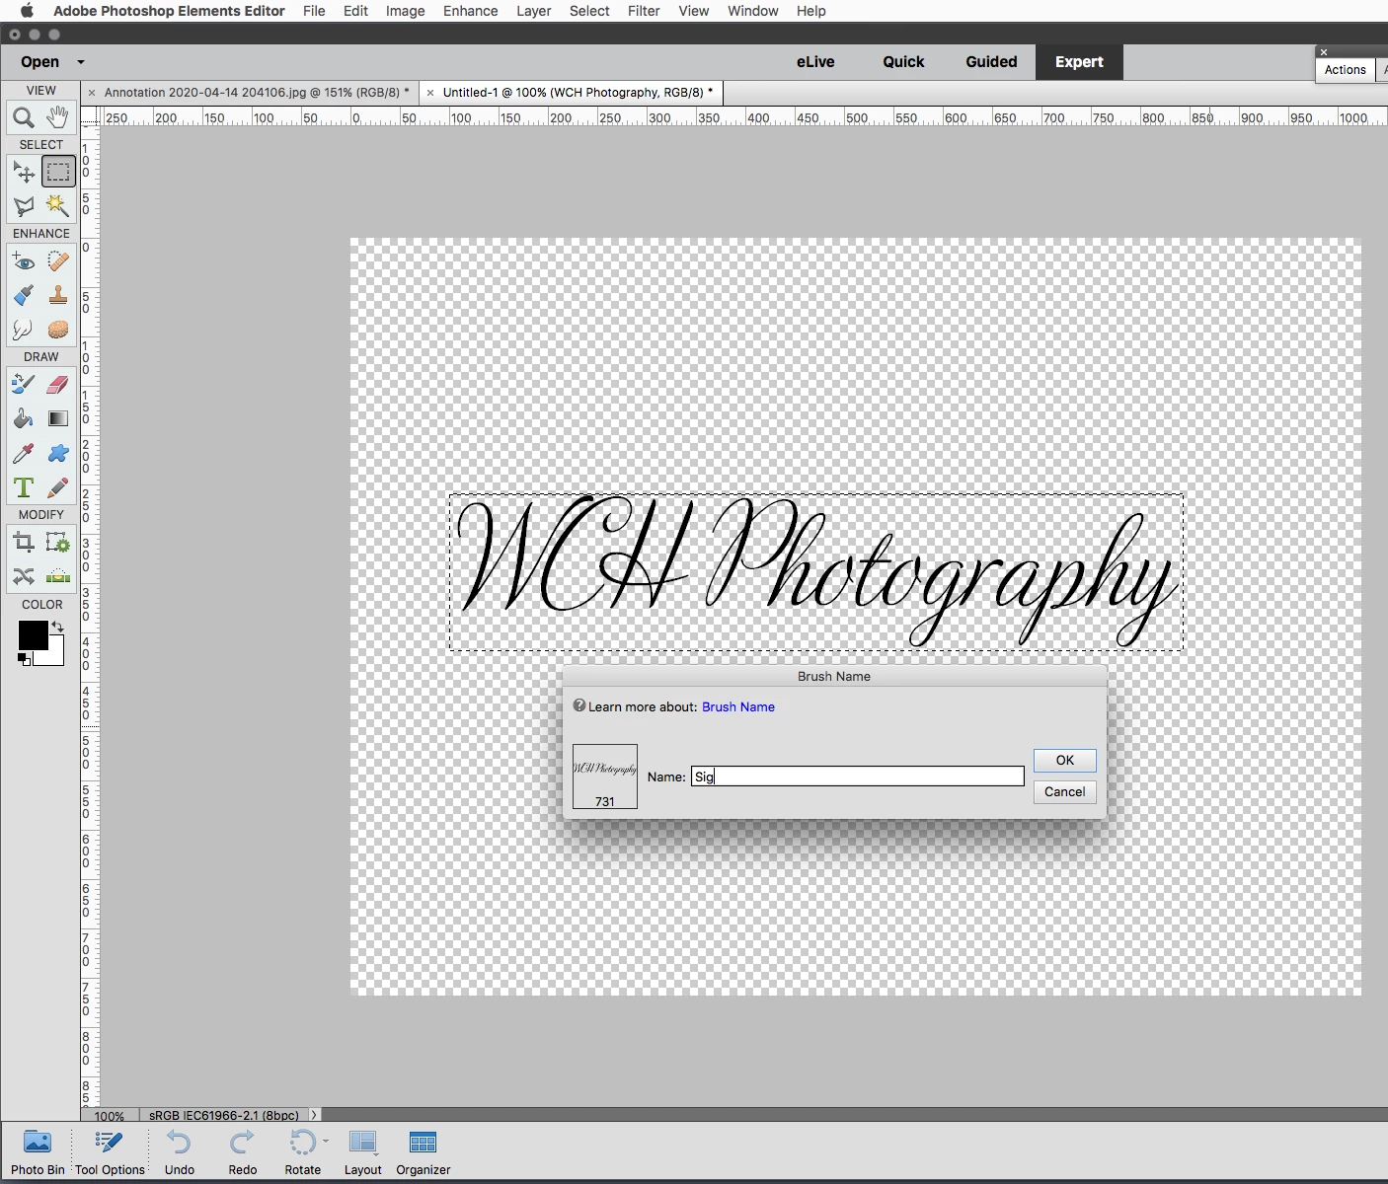Open the Enhance menu
The image size is (1388, 1184).
[470, 11]
